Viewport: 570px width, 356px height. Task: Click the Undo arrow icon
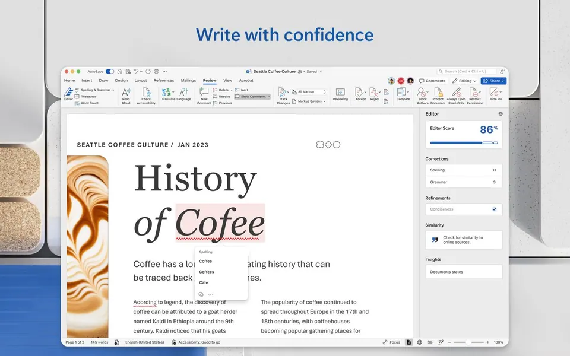(137, 72)
